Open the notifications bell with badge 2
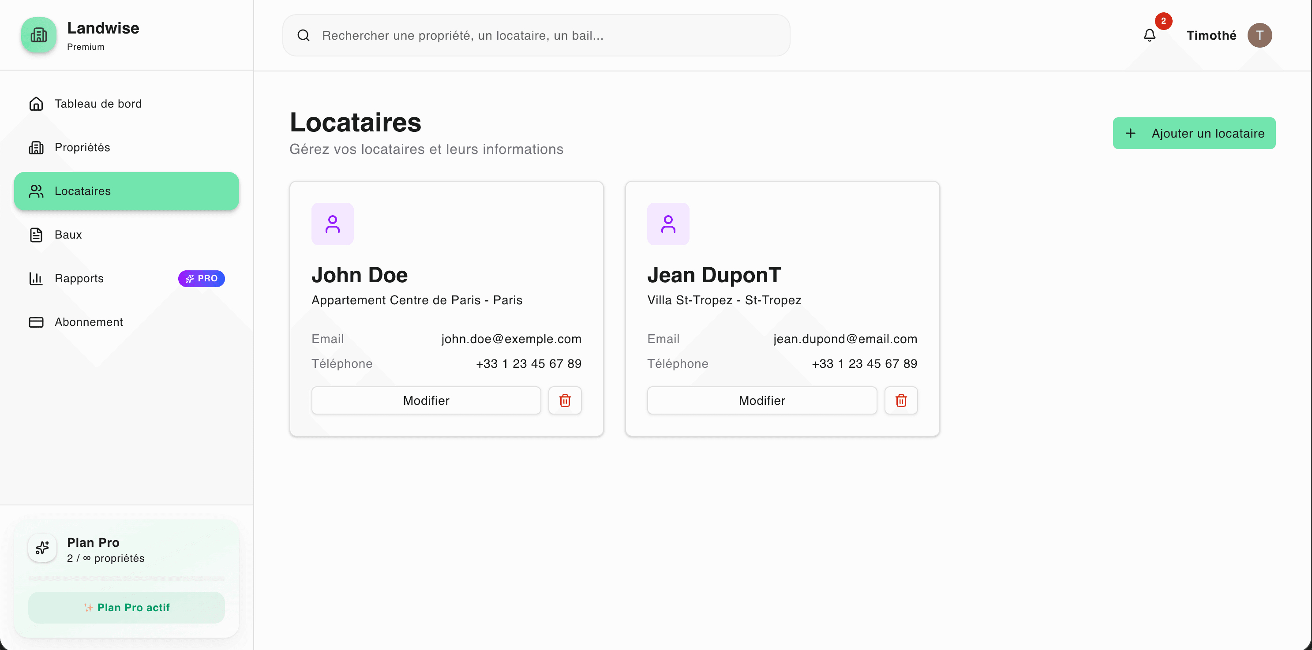Screen dimensions: 1312x650 (1149, 35)
